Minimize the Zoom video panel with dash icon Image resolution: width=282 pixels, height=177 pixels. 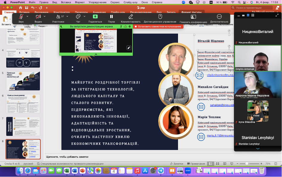[239, 16]
